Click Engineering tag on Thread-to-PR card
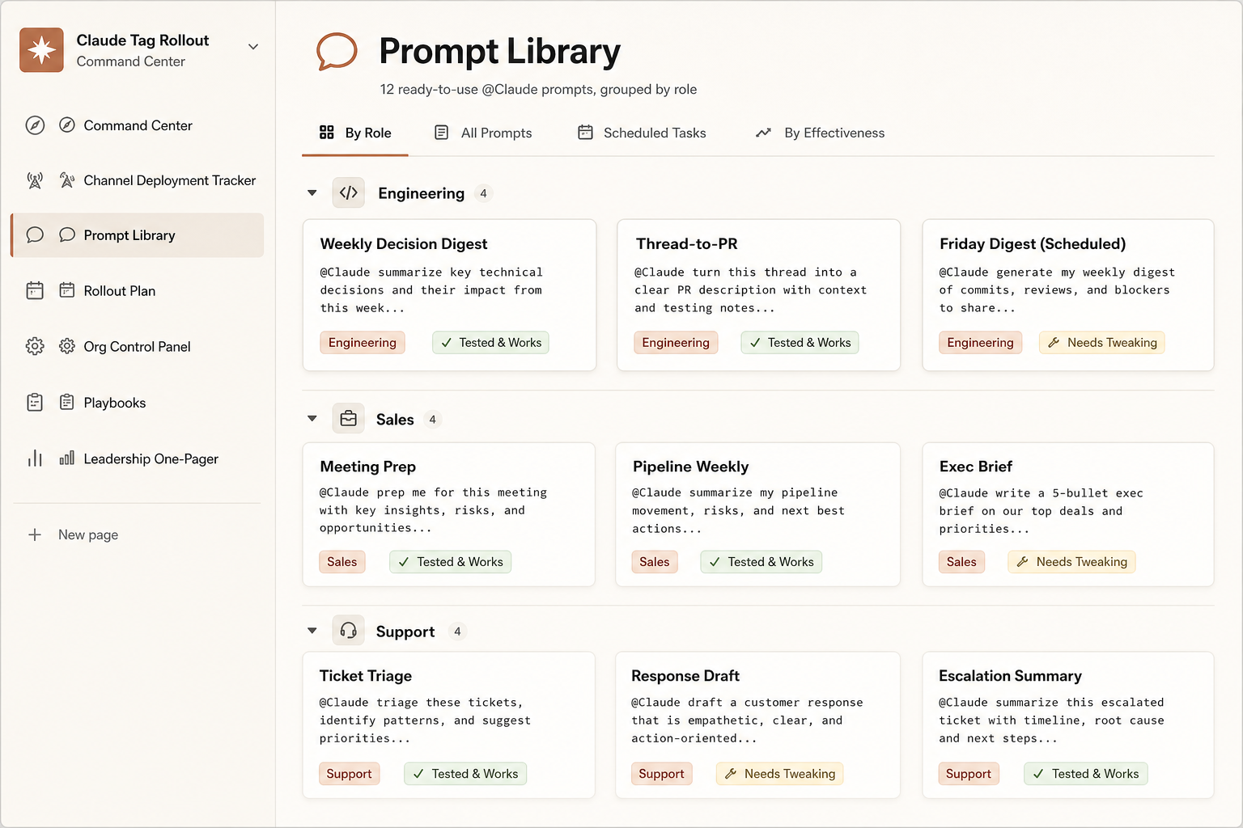The height and width of the screenshot is (828, 1243). (x=676, y=343)
